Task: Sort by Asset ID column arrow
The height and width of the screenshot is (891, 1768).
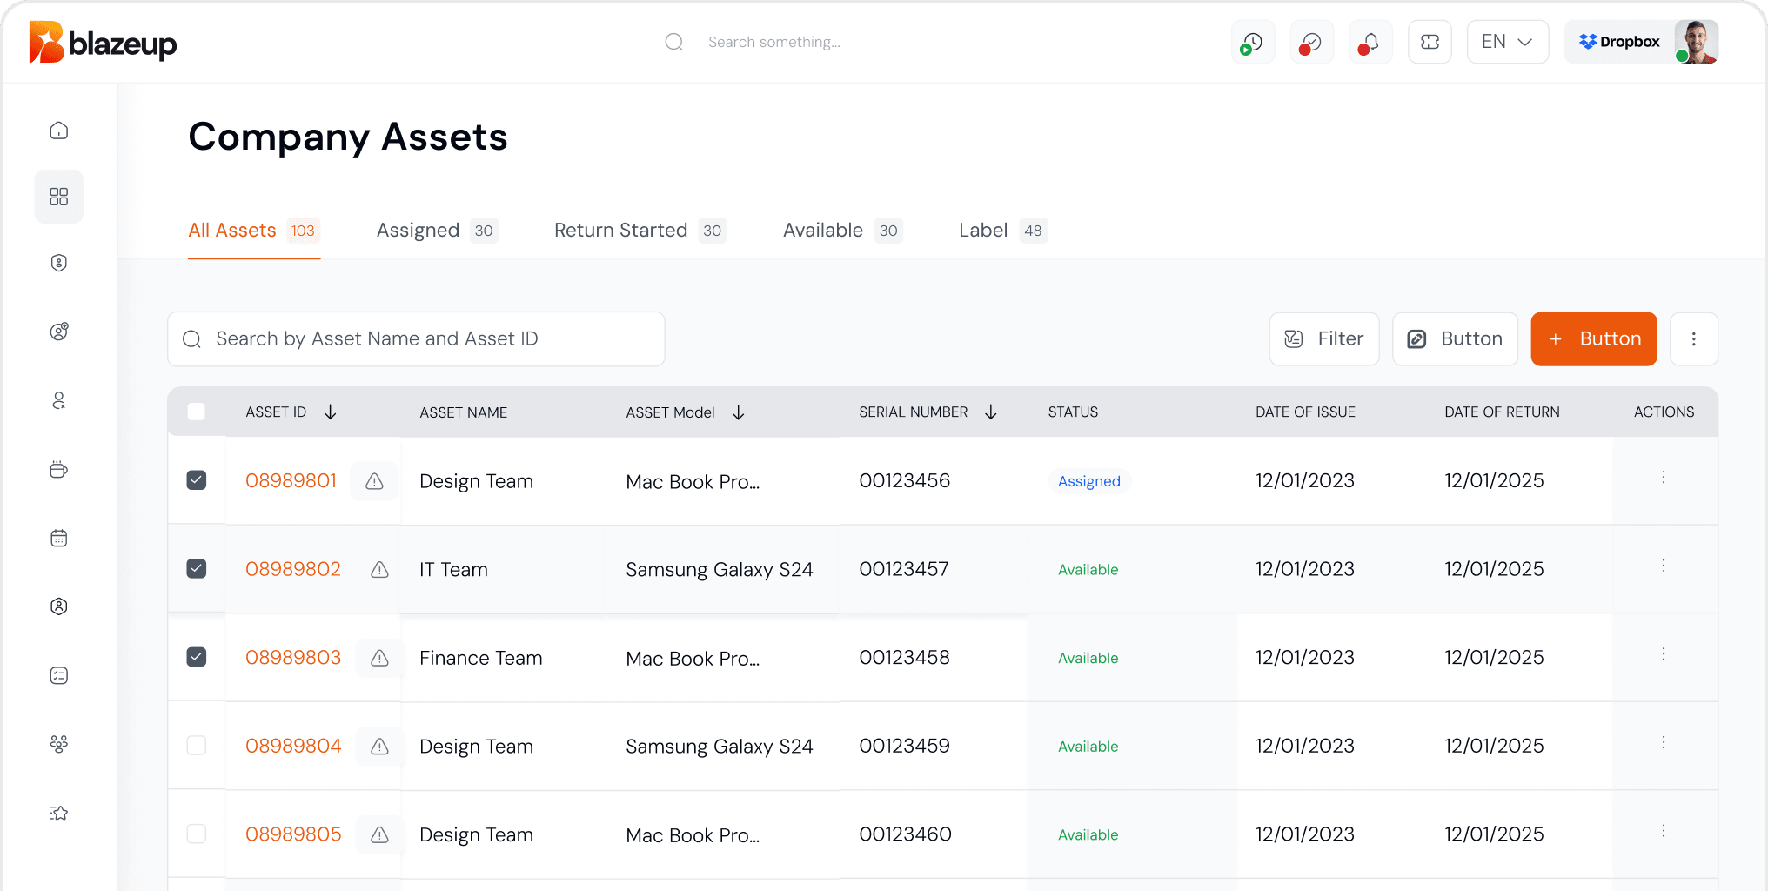Action: click(x=331, y=412)
